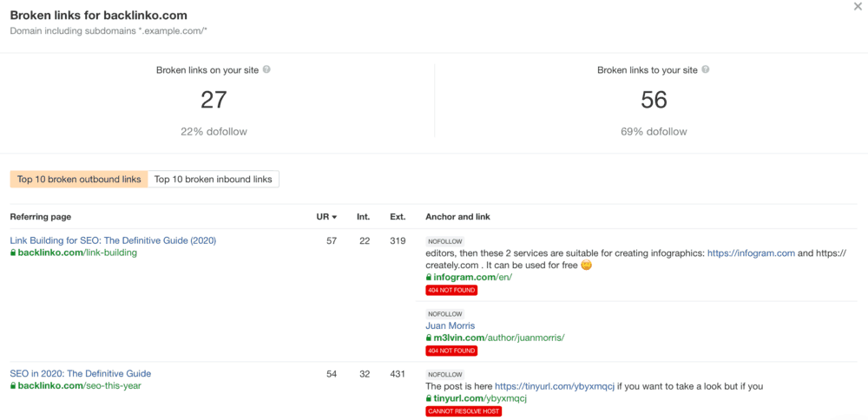Click Ext. value 431
This screenshot has height=420, width=868.
click(x=398, y=373)
